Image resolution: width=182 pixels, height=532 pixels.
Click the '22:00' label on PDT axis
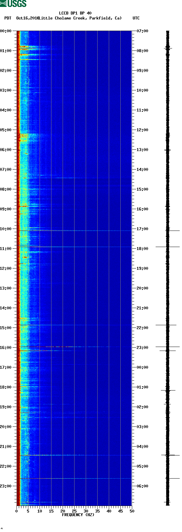coord(6,466)
